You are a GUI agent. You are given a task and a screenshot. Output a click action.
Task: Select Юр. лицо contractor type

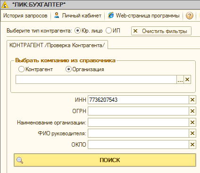[77, 31]
